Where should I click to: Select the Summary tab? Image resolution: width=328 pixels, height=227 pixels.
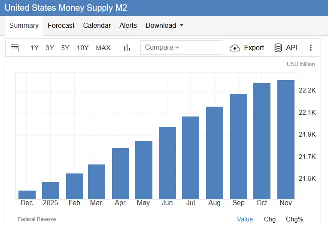click(x=24, y=25)
